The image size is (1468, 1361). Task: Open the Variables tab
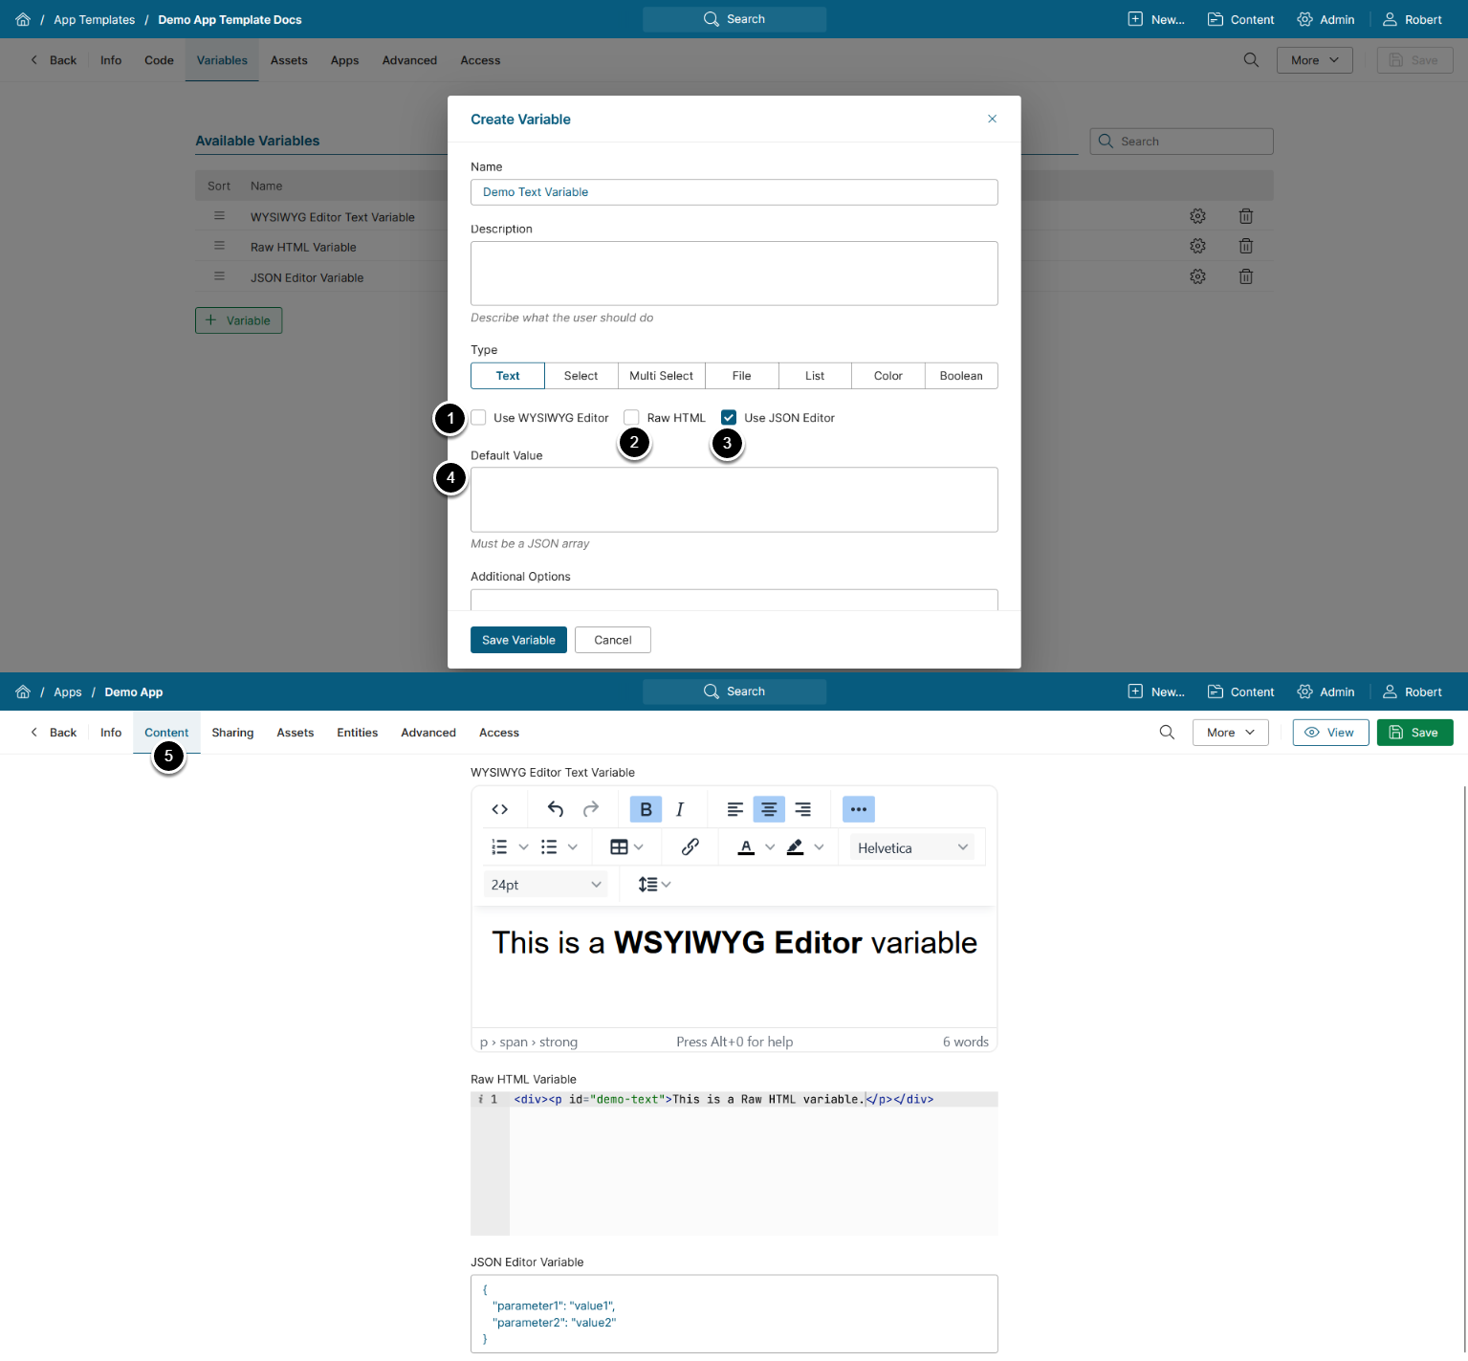(222, 60)
